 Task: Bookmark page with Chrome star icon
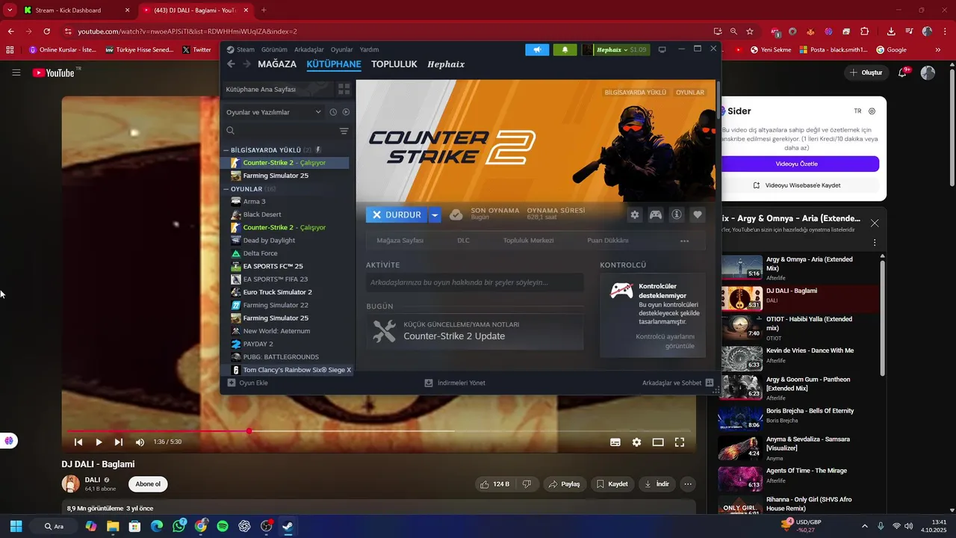point(750,31)
